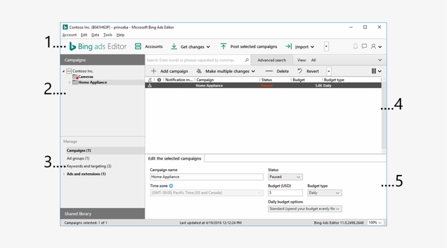Select the Home Appliance campaign row

click(263, 86)
